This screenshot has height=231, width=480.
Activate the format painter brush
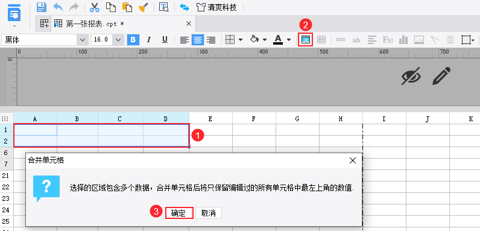(x=143, y=7)
